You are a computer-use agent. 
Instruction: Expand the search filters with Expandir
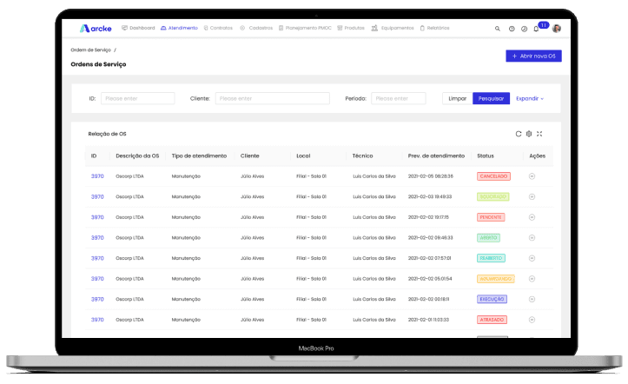coord(529,99)
